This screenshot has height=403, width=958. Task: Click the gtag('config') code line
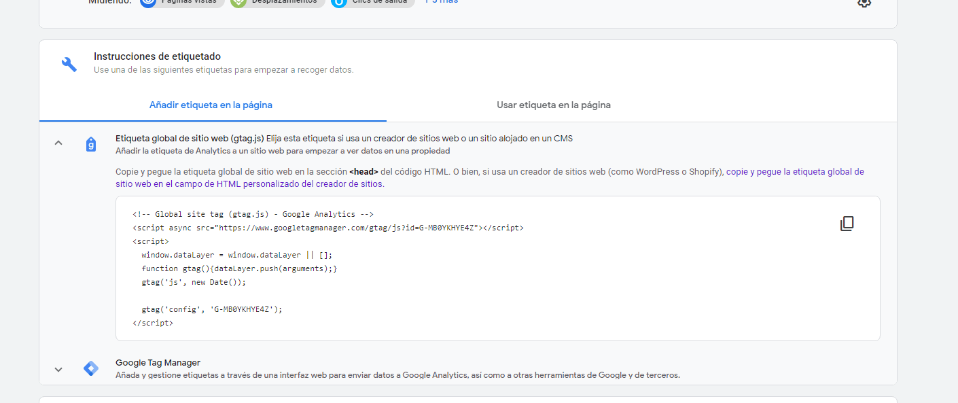click(211, 309)
